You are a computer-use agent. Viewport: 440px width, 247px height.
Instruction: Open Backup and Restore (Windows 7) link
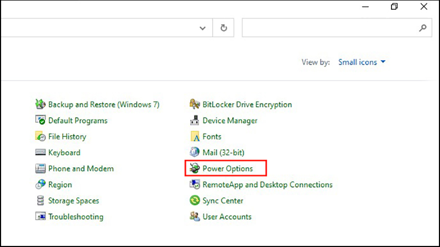pos(104,104)
